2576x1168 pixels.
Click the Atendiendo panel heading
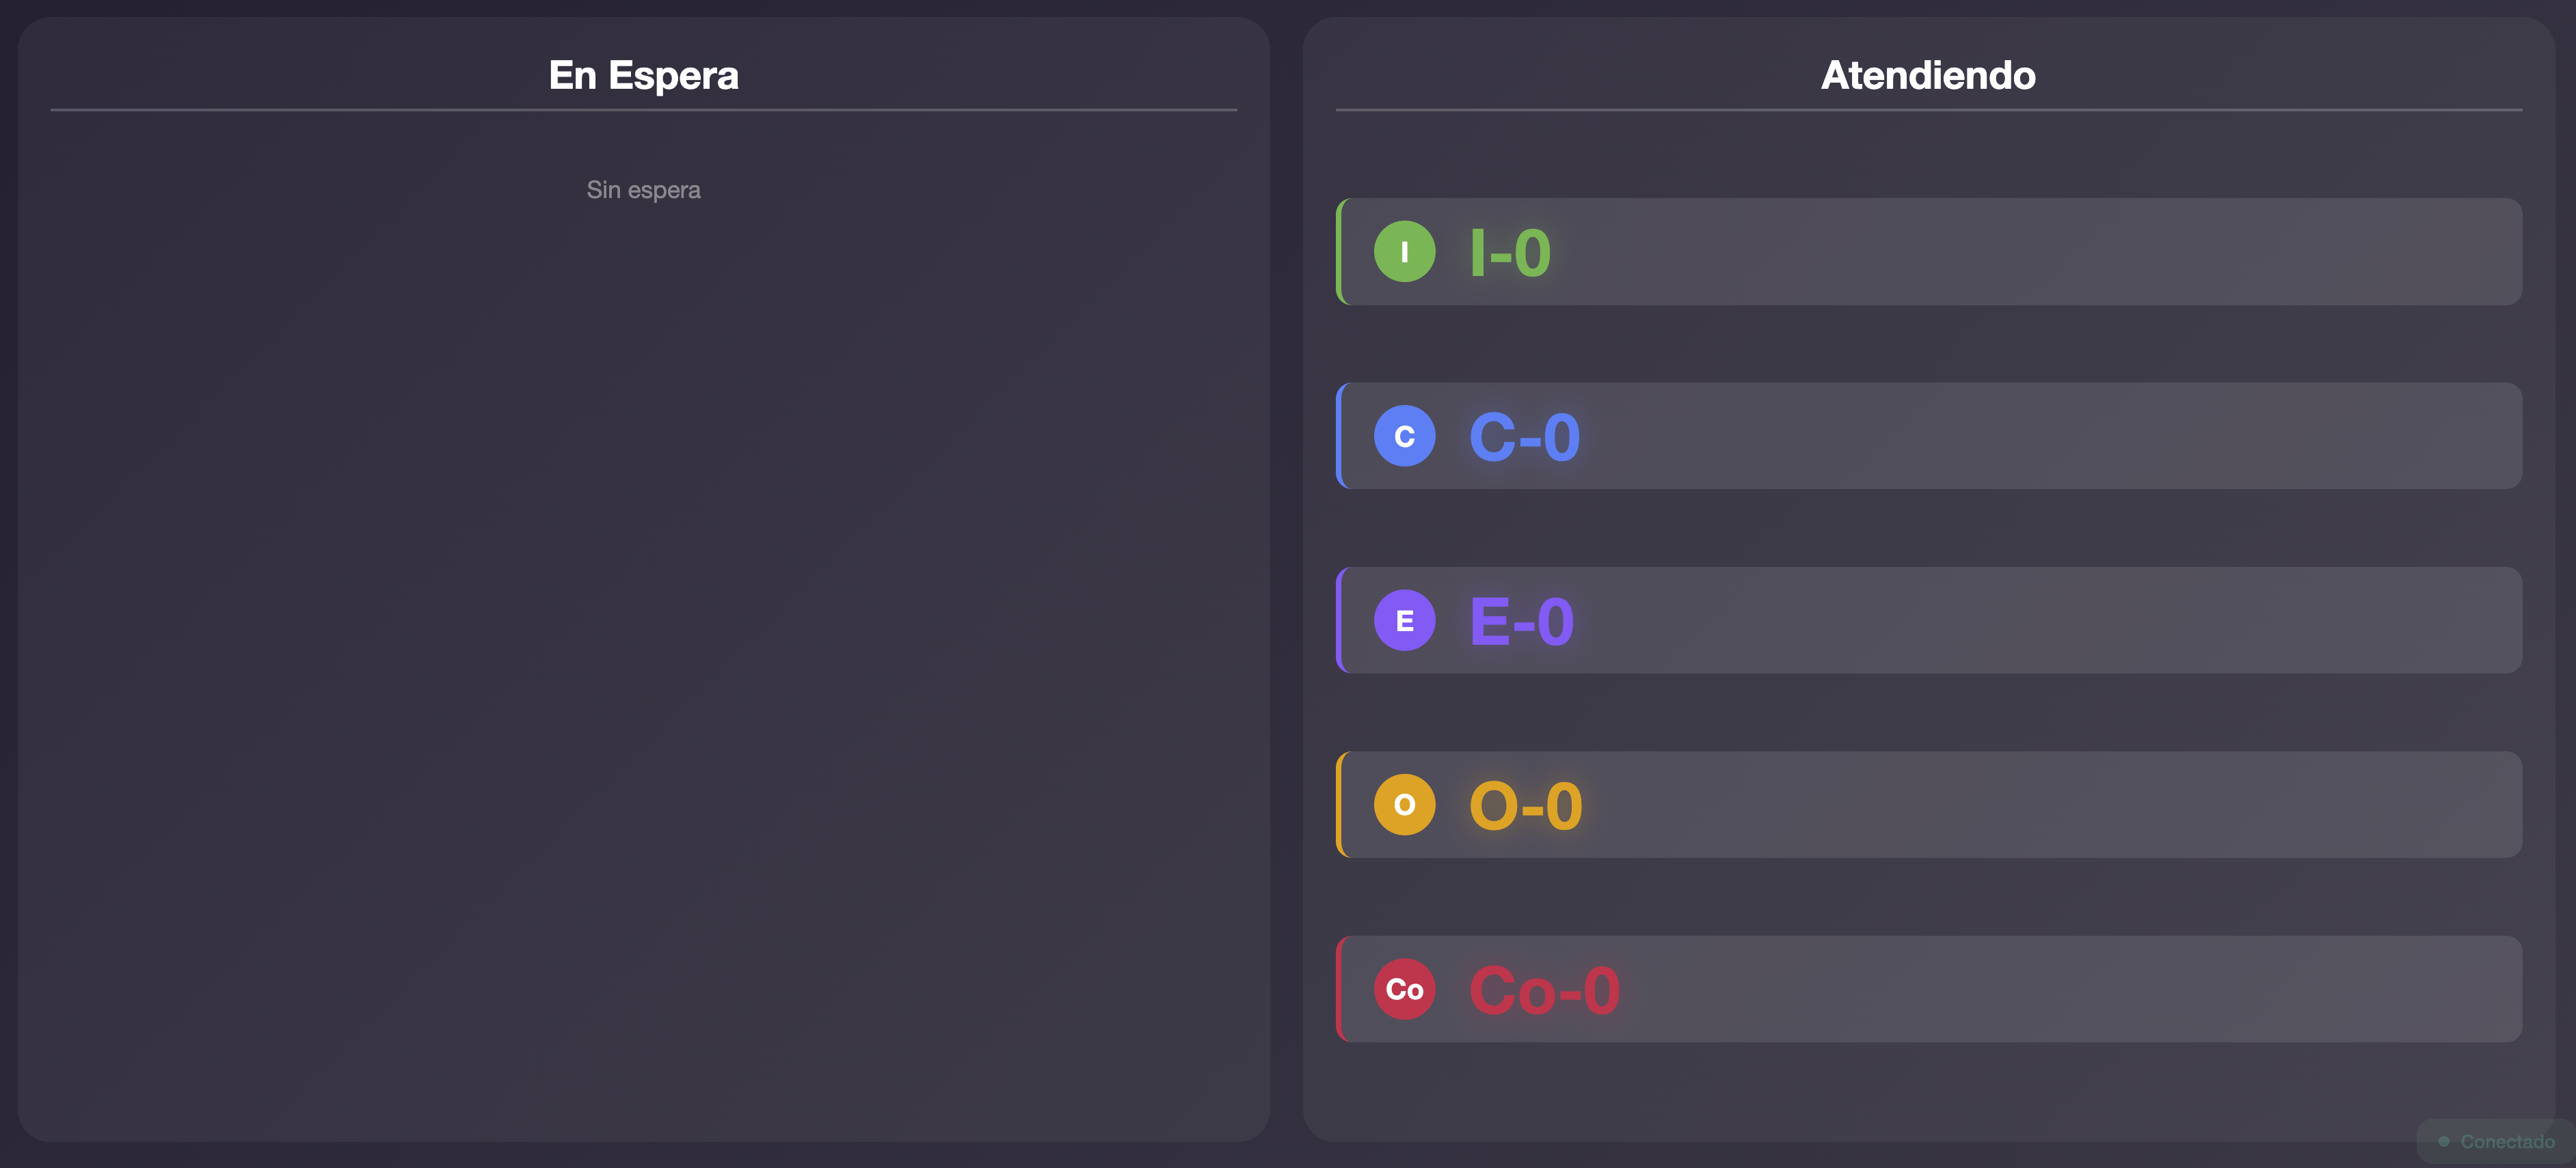click(1927, 76)
